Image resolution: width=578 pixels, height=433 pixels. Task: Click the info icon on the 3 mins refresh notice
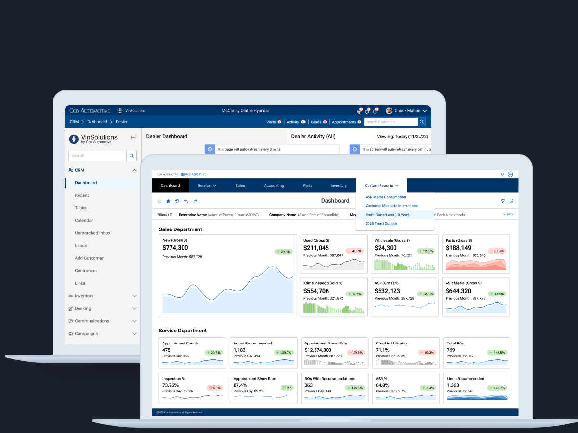coord(210,150)
